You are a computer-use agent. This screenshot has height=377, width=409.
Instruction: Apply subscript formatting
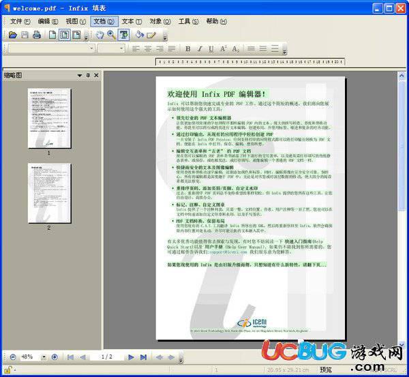tap(235, 48)
